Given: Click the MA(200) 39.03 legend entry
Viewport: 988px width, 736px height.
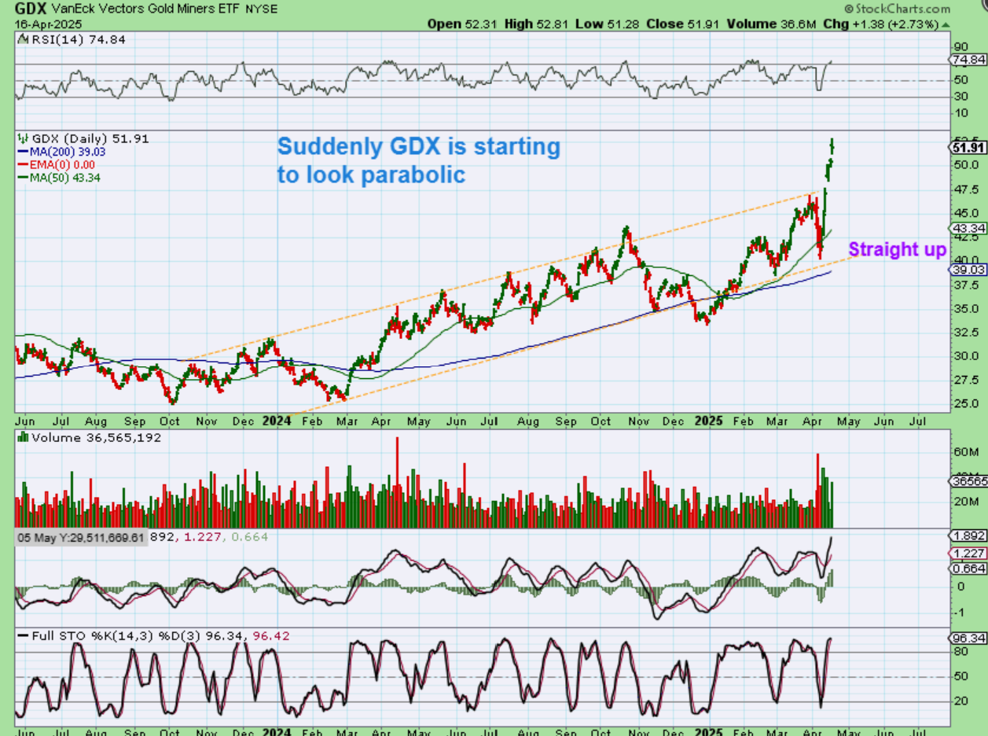Looking at the screenshot, I should coord(61,152).
